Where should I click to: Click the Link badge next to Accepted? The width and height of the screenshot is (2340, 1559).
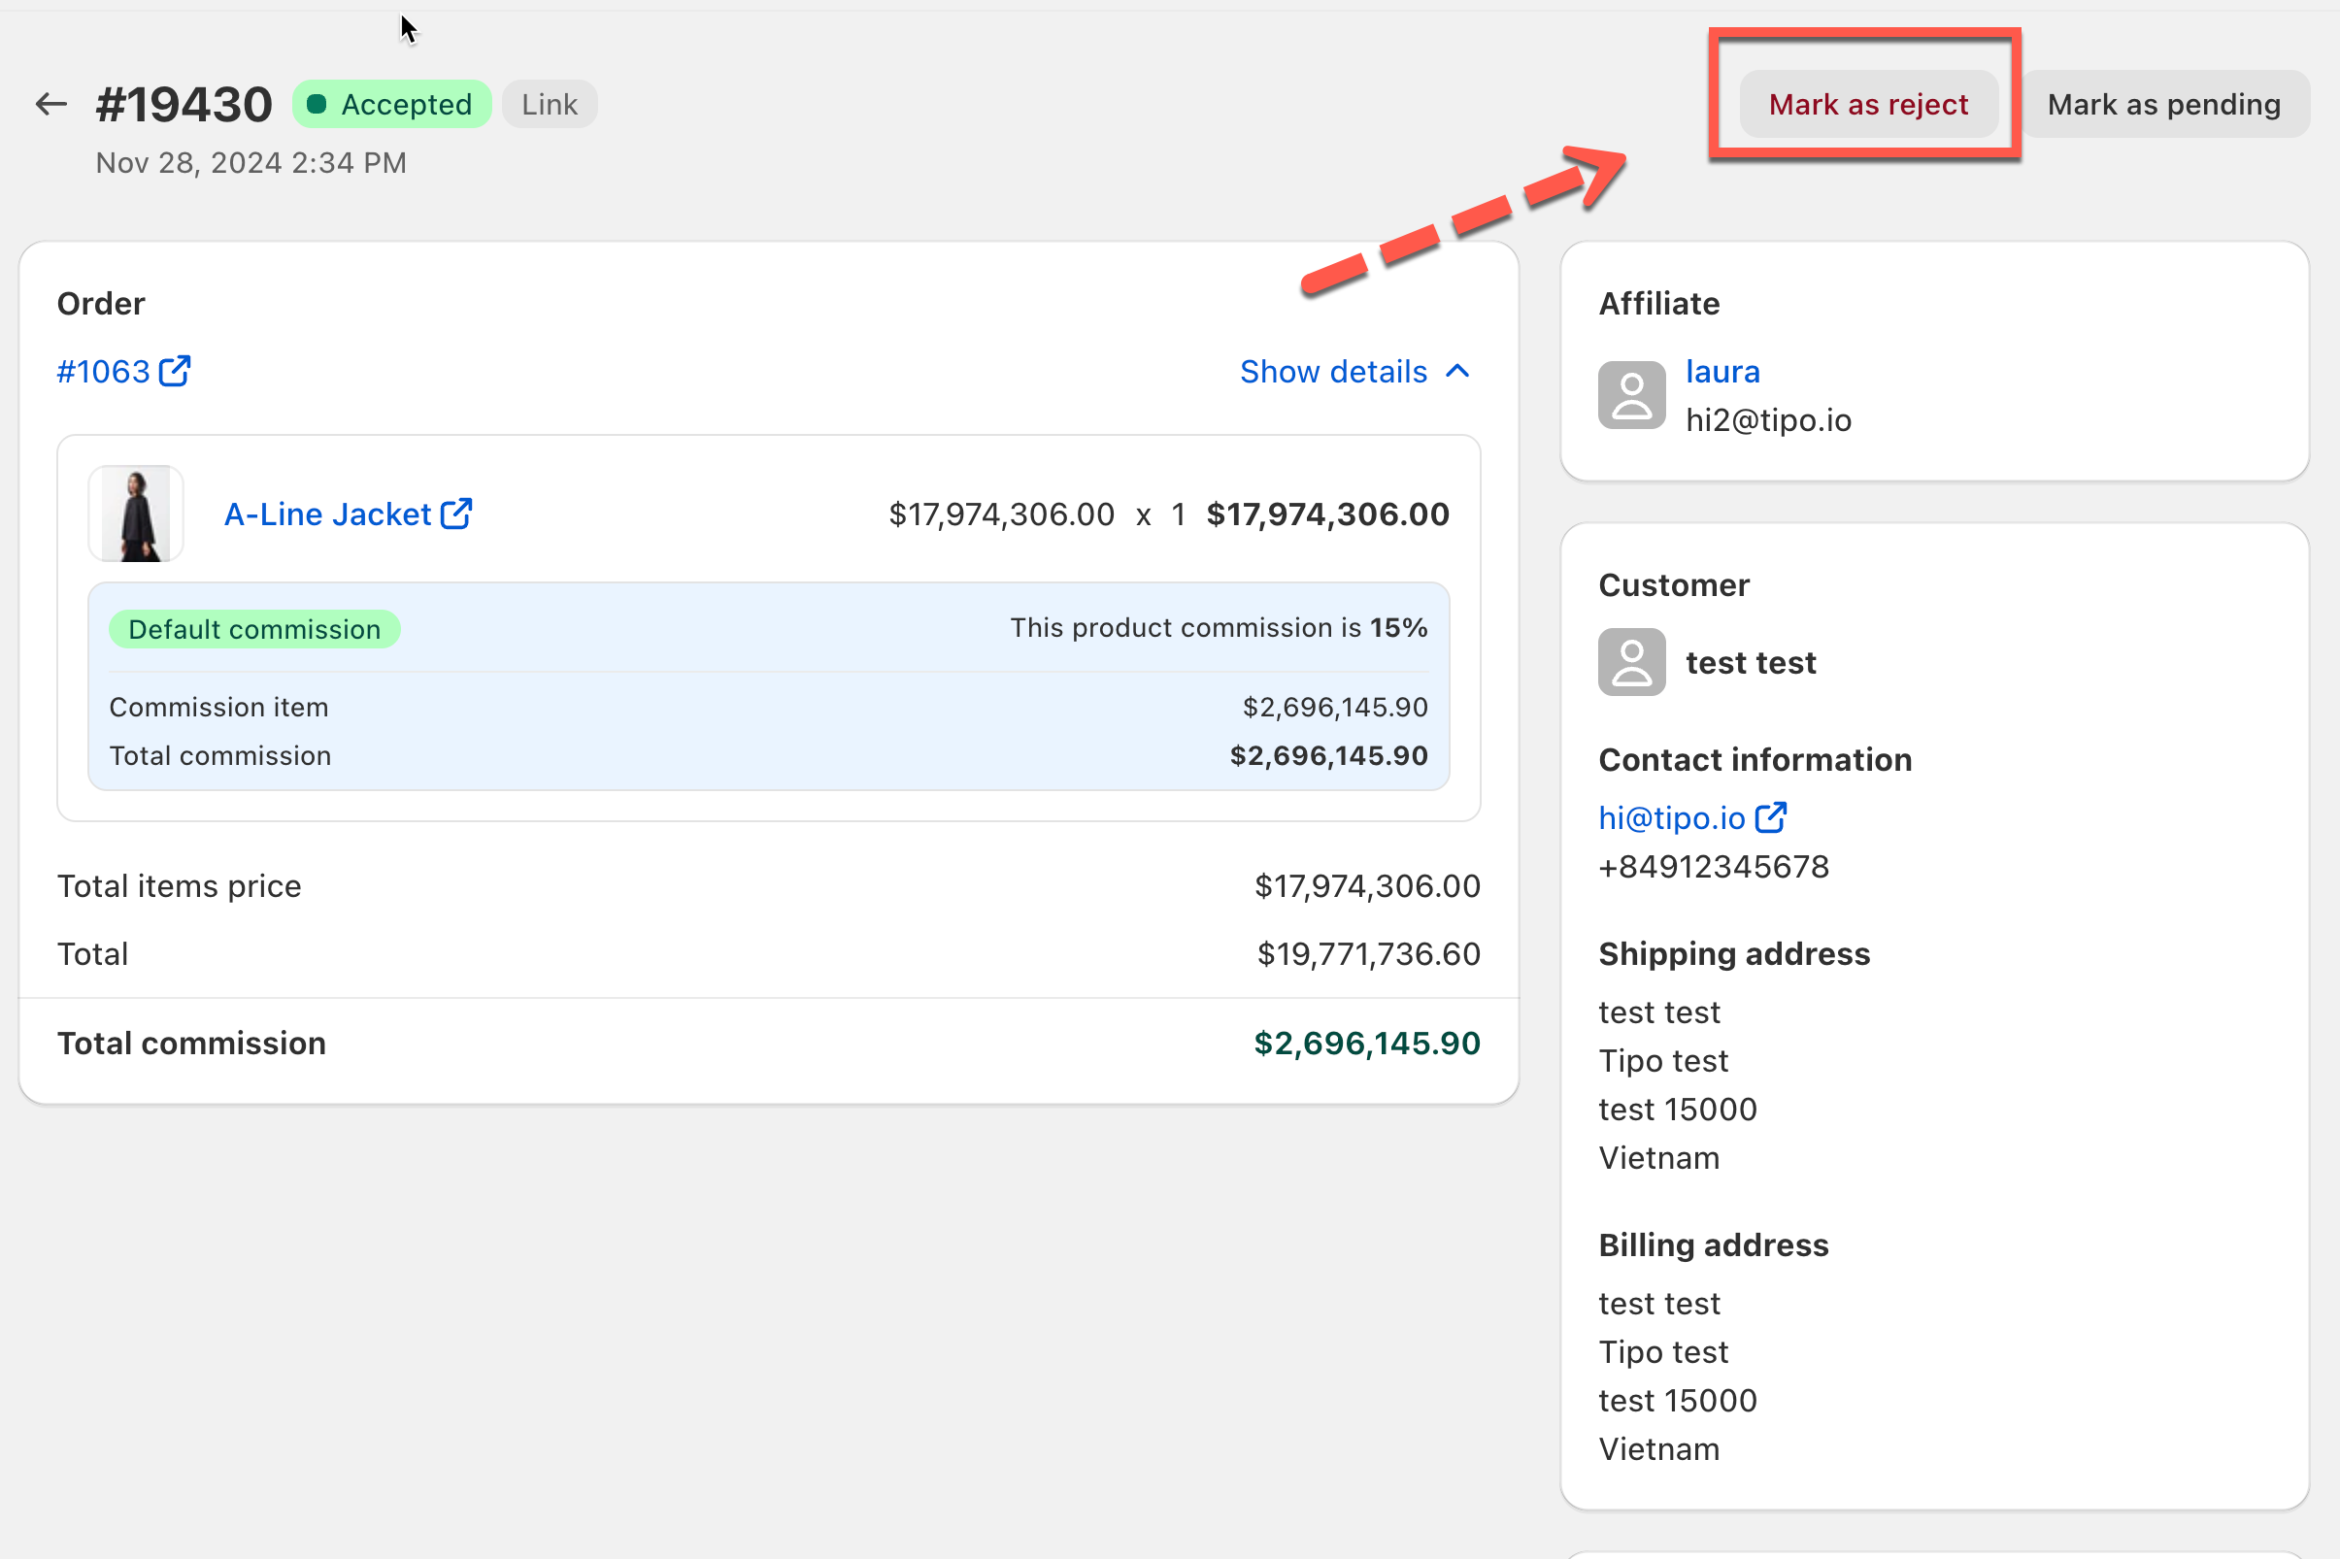549,105
